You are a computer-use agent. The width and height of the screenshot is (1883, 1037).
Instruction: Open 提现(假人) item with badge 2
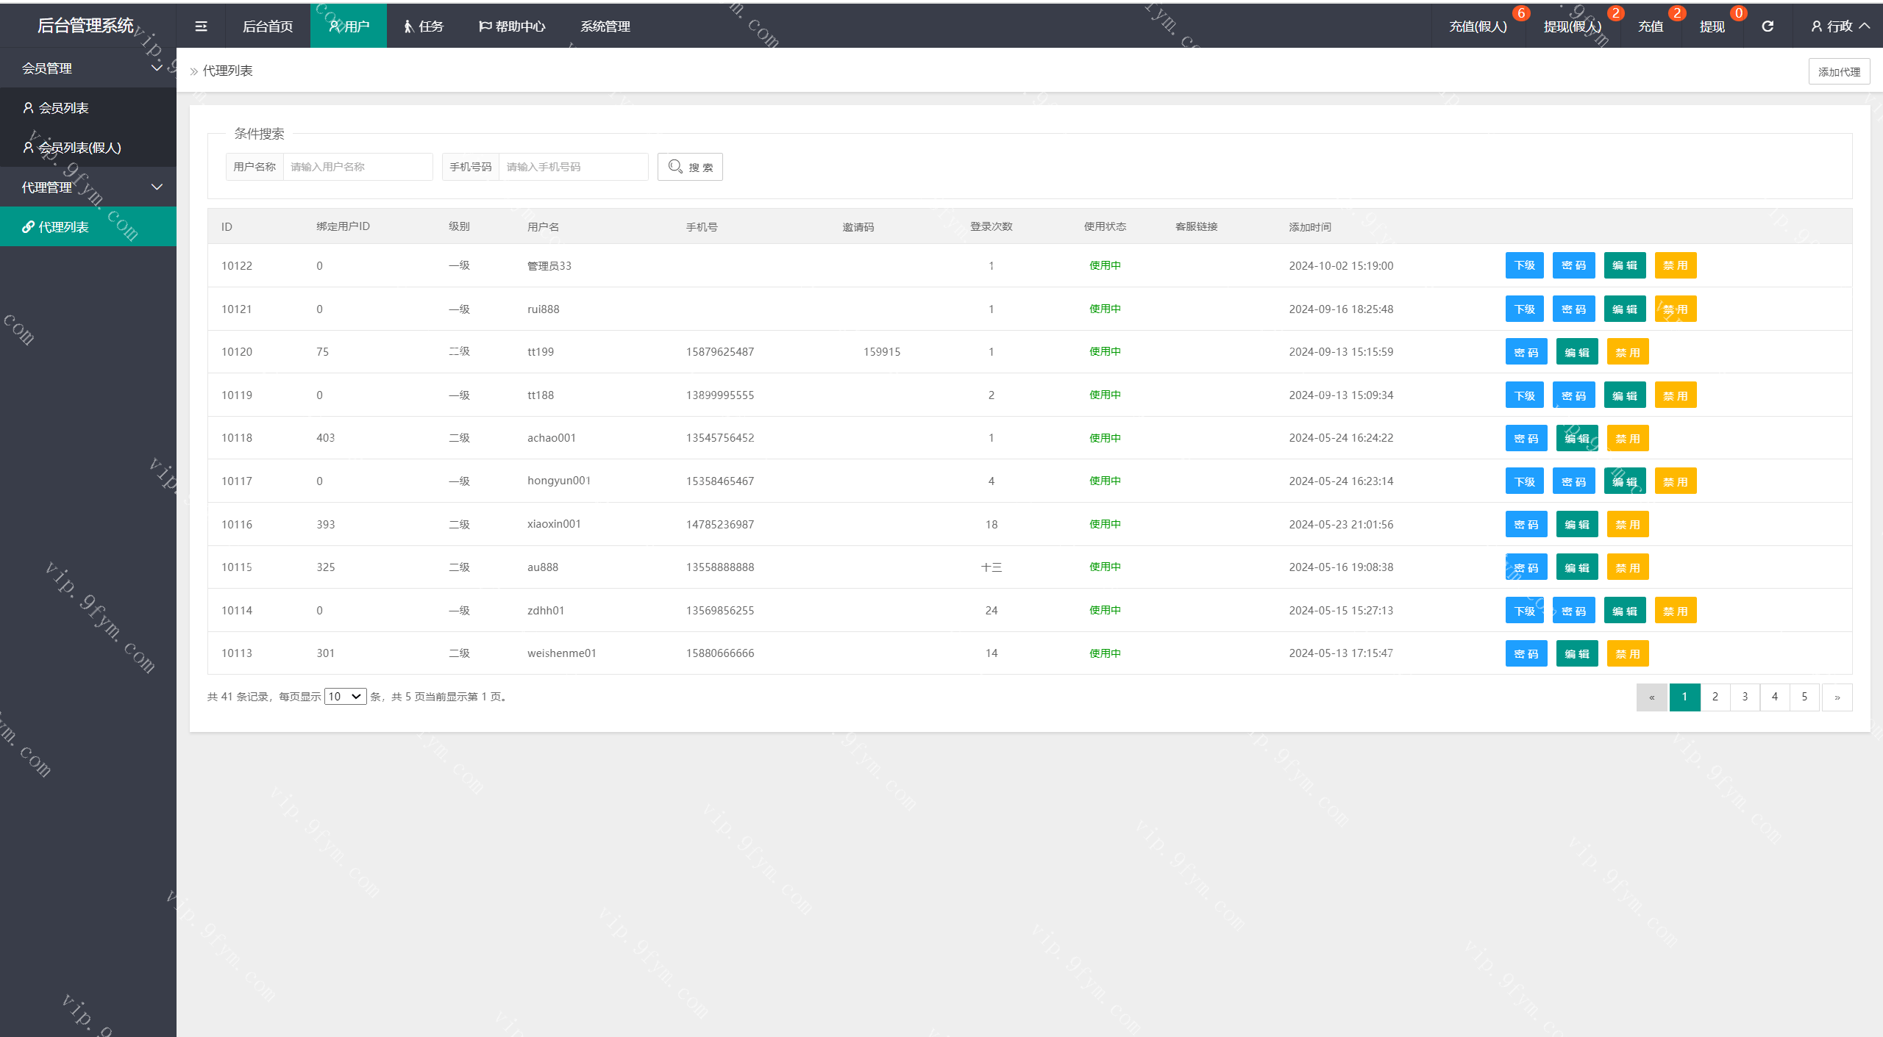(x=1572, y=26)
